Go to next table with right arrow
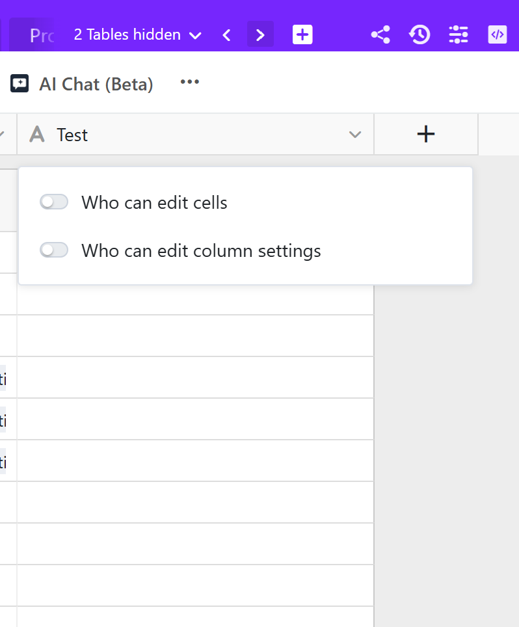The image size is (519, 627). [260, 34]
